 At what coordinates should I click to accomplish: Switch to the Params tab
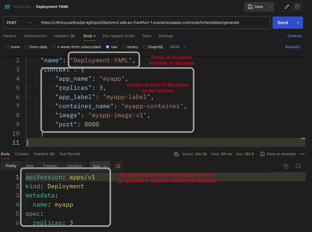click(x=10, y=36)
